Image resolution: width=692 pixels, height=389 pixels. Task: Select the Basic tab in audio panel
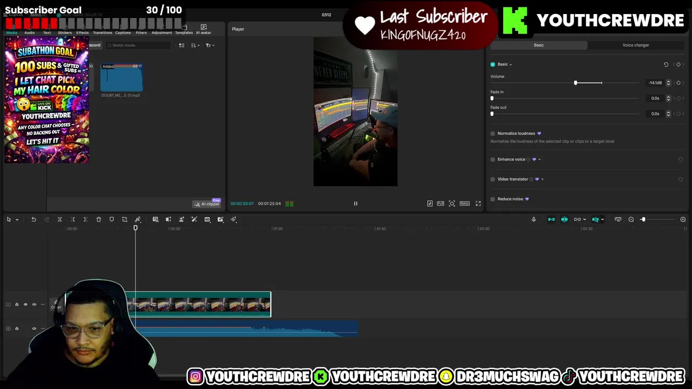pyautogui.click(x=539, y=45)
